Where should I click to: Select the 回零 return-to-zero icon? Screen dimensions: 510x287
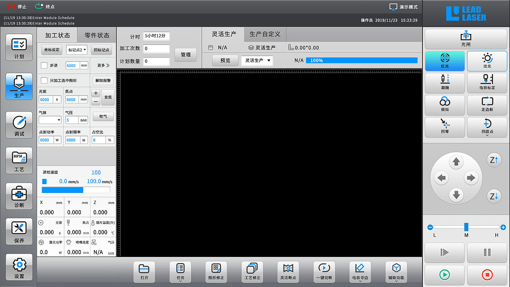445,127
